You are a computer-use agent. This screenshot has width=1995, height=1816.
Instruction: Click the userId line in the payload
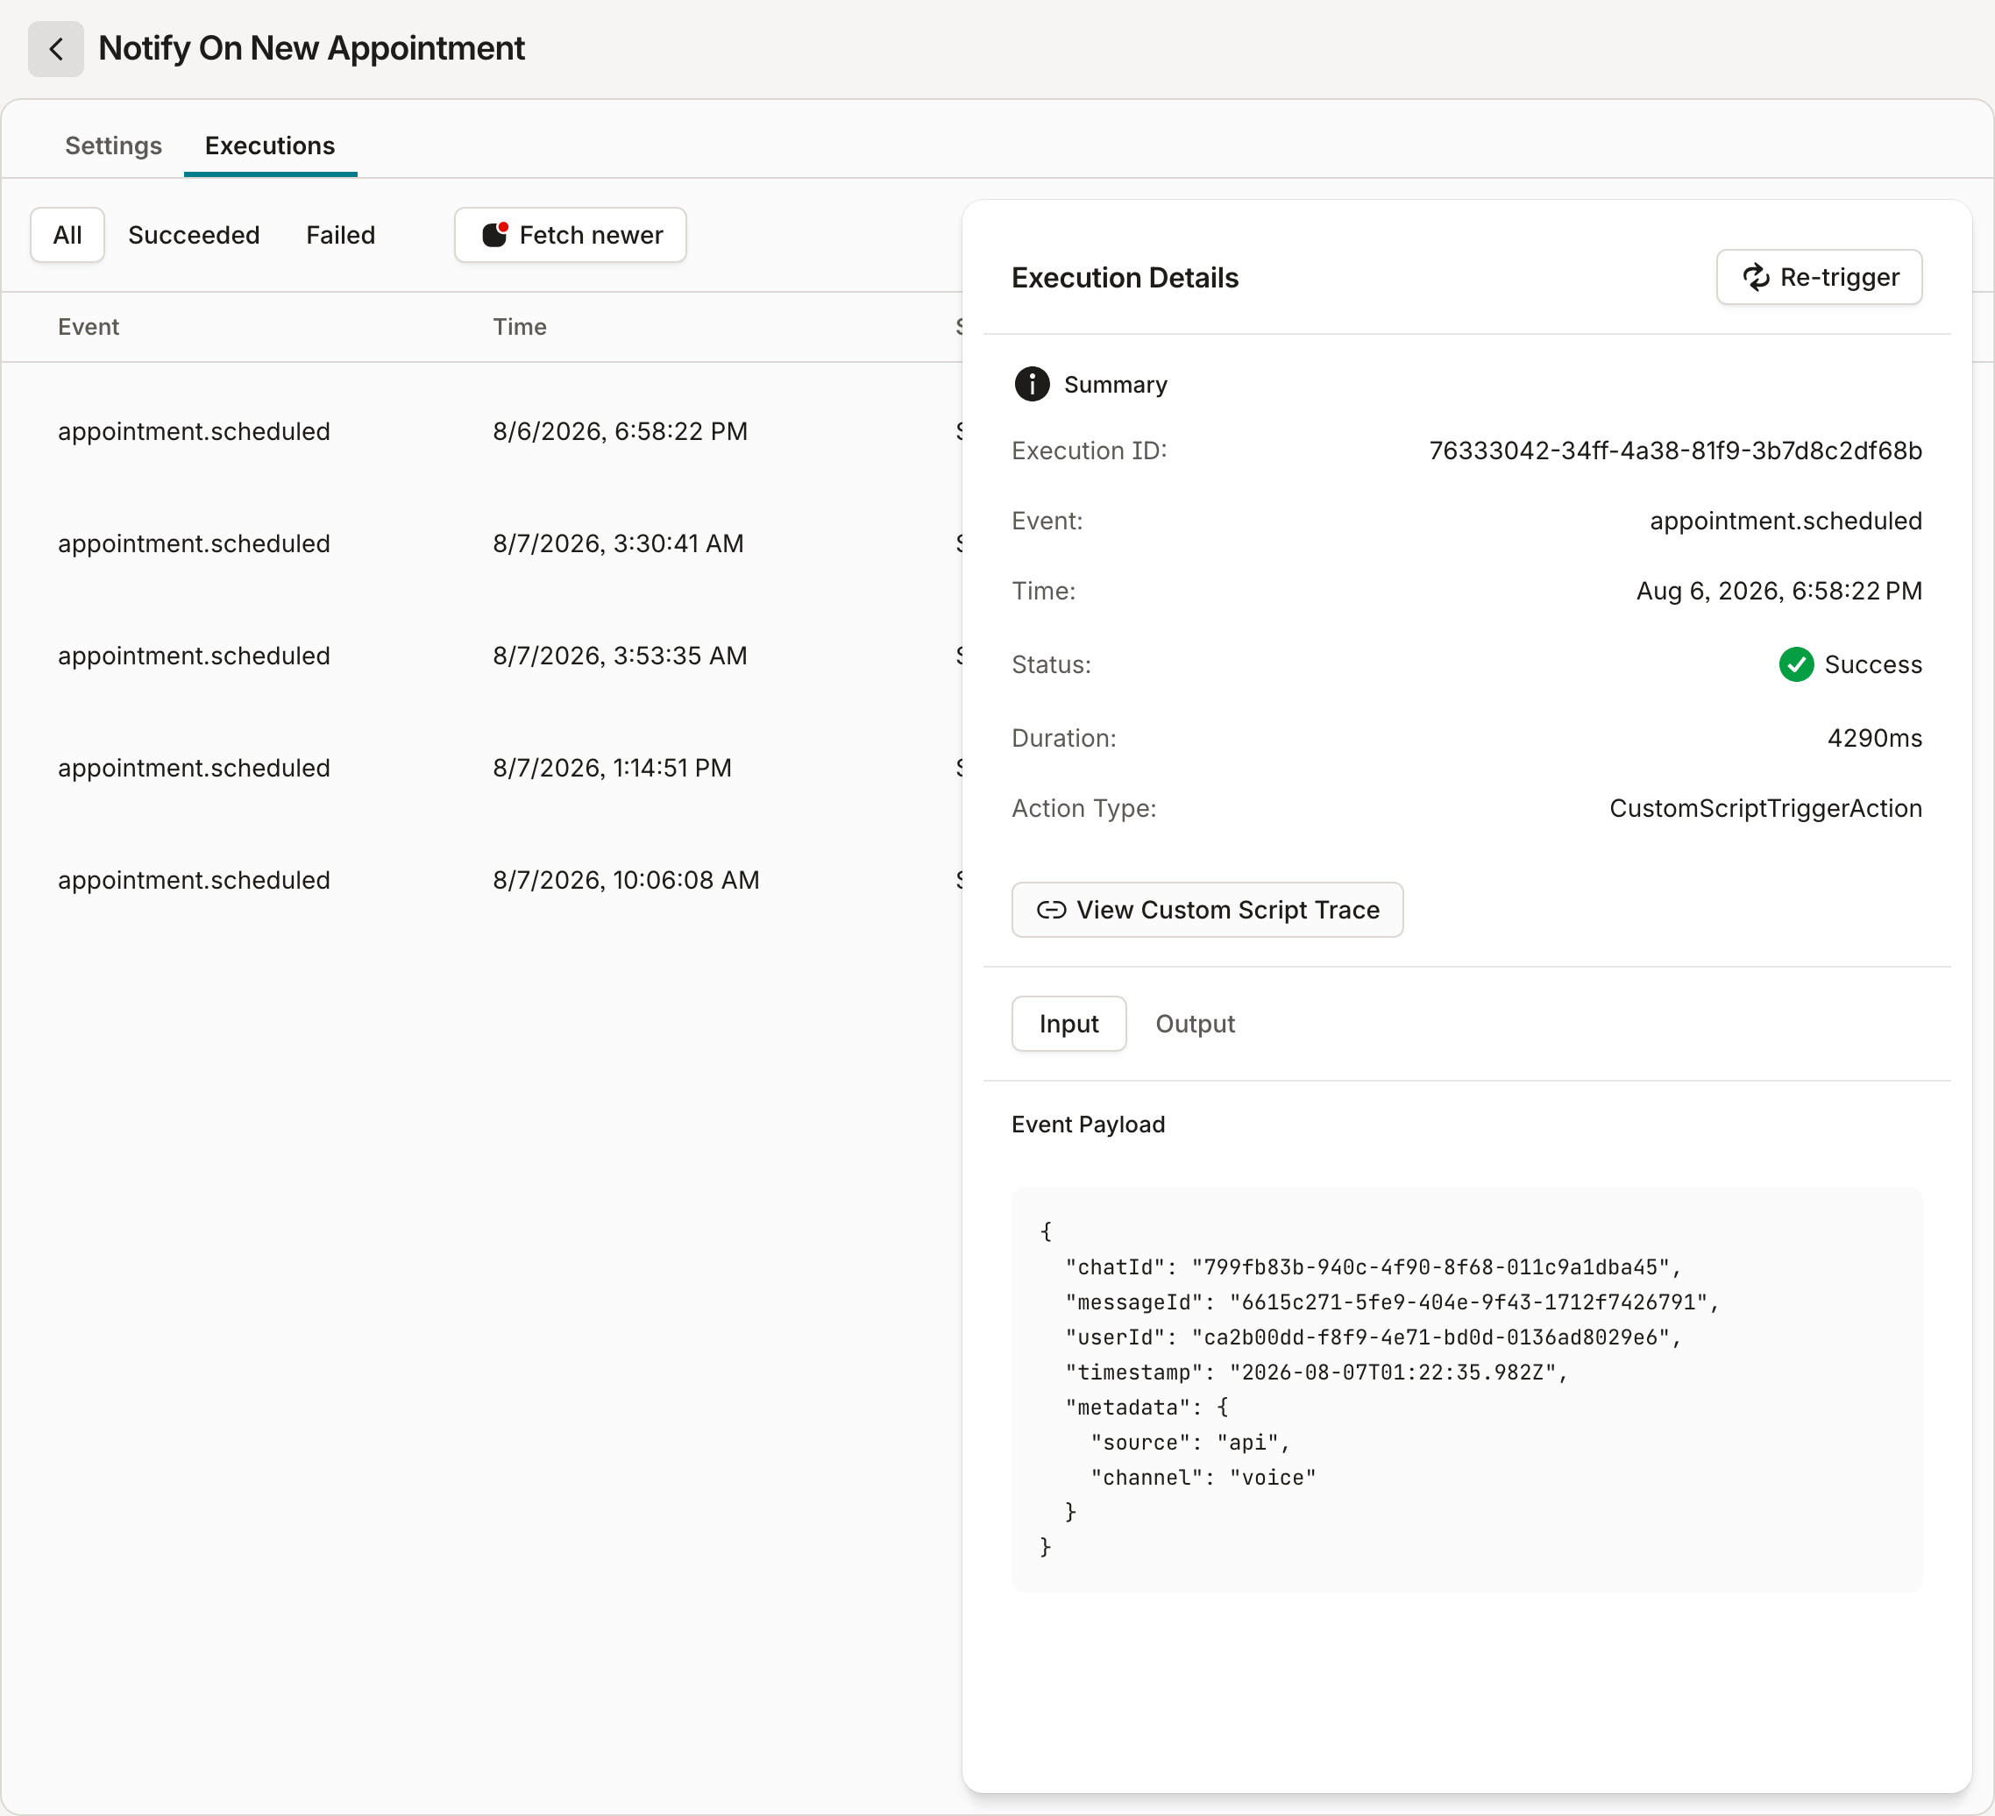pos(1373,1337)
